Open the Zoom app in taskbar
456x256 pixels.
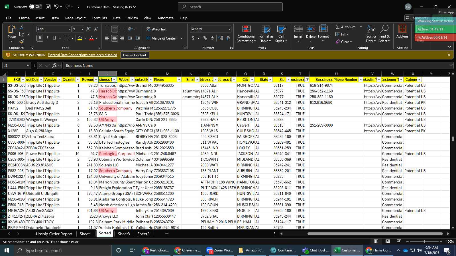coord(220,250)
